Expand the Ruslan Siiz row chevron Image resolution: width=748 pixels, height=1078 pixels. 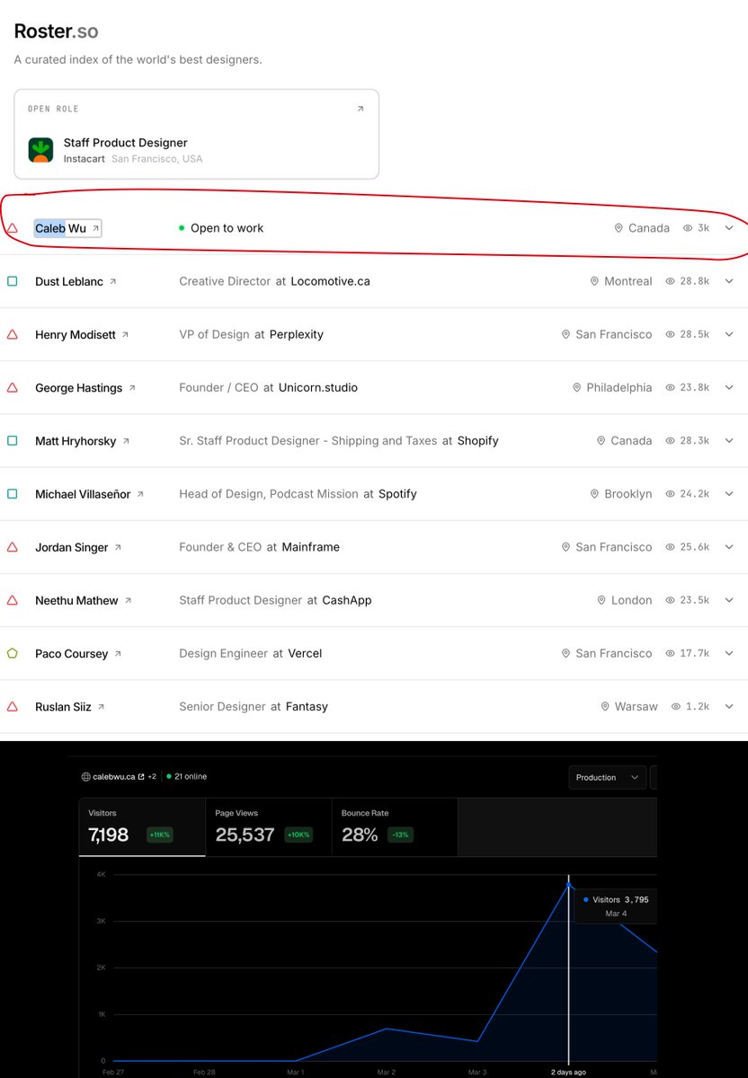click(x=729, y=706)
